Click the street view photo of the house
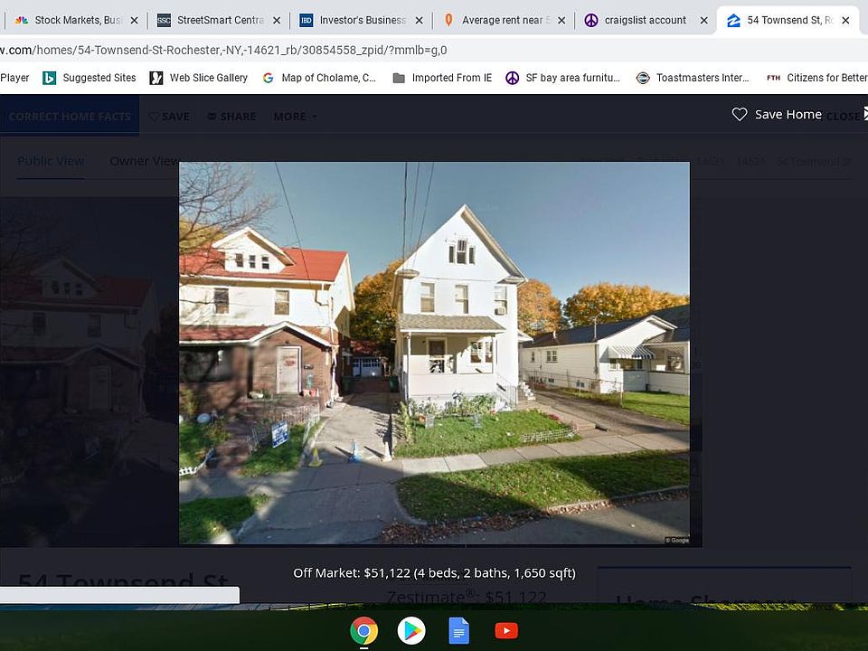868x651 pixels. [434, 354]
